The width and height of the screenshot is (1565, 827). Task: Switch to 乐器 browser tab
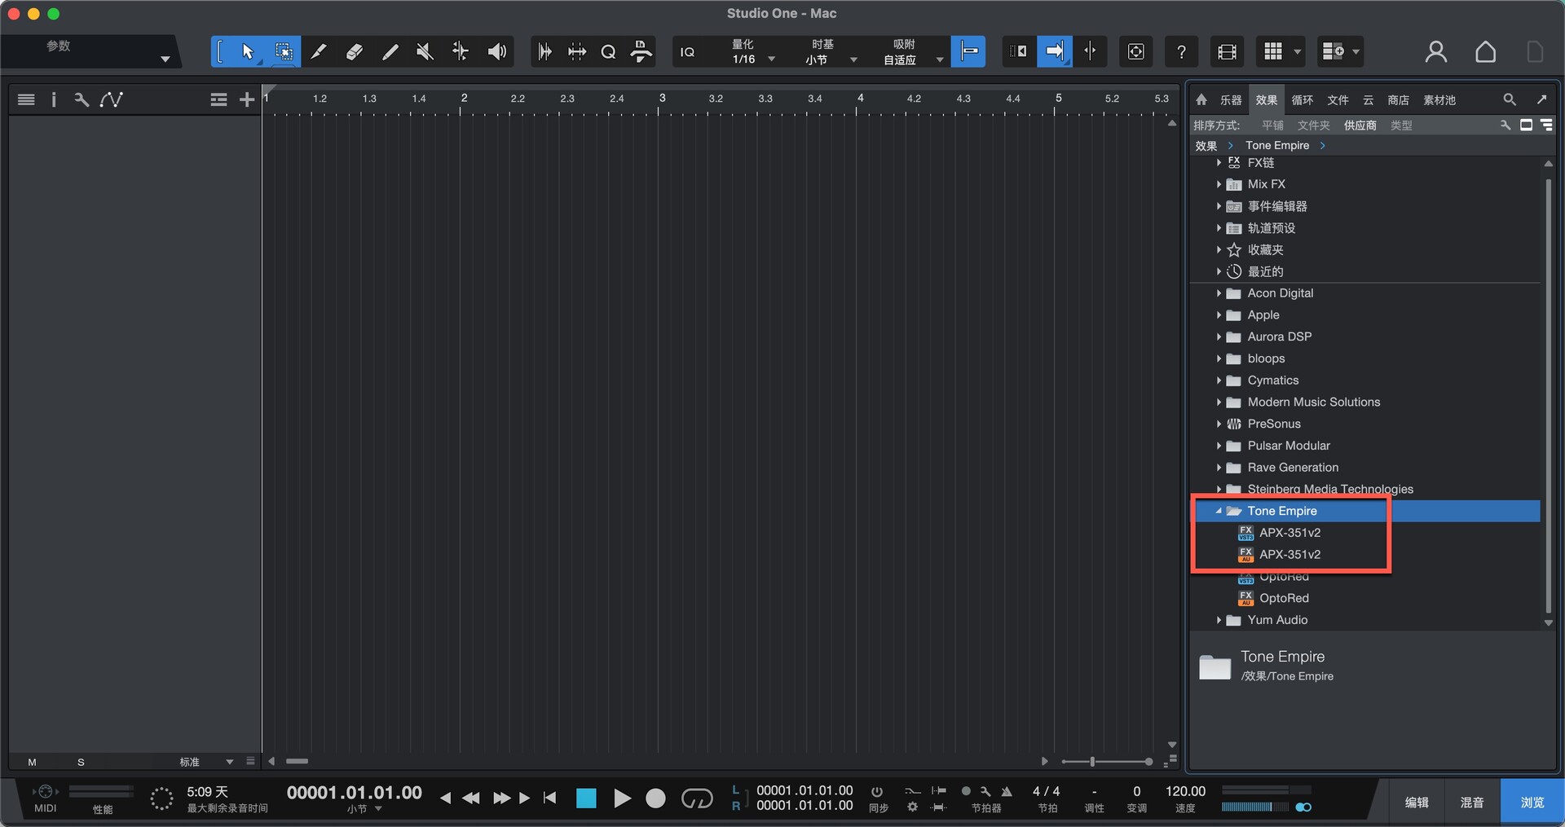tap(1231, 100)
